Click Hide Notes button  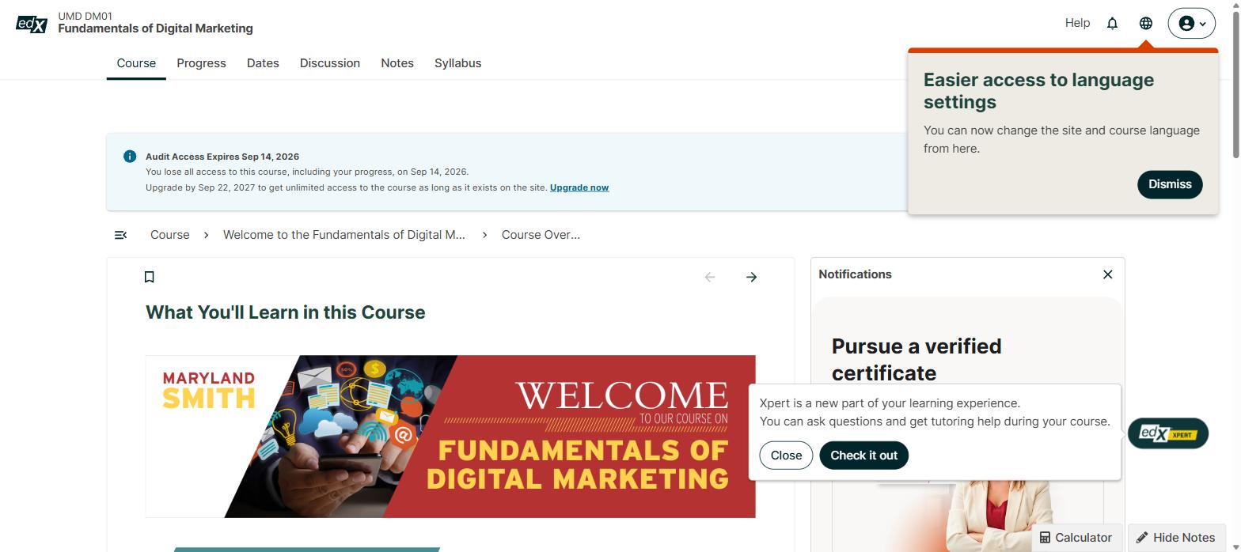point(1176,538)
